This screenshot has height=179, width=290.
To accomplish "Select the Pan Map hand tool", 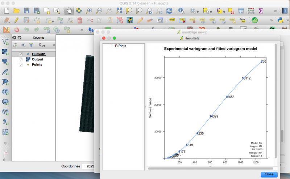I will click(x=69, y=10).
